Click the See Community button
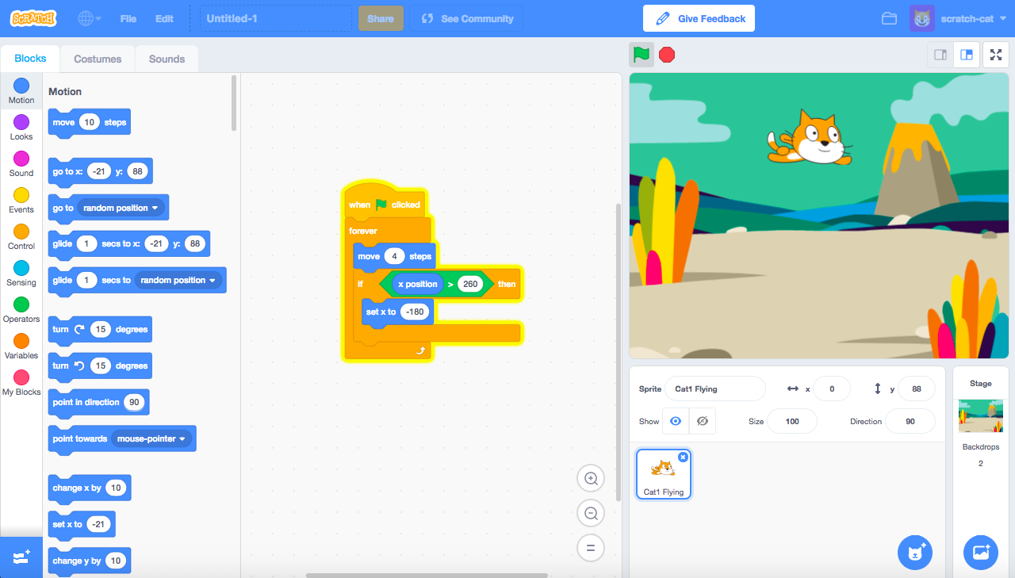 (465, 18)
